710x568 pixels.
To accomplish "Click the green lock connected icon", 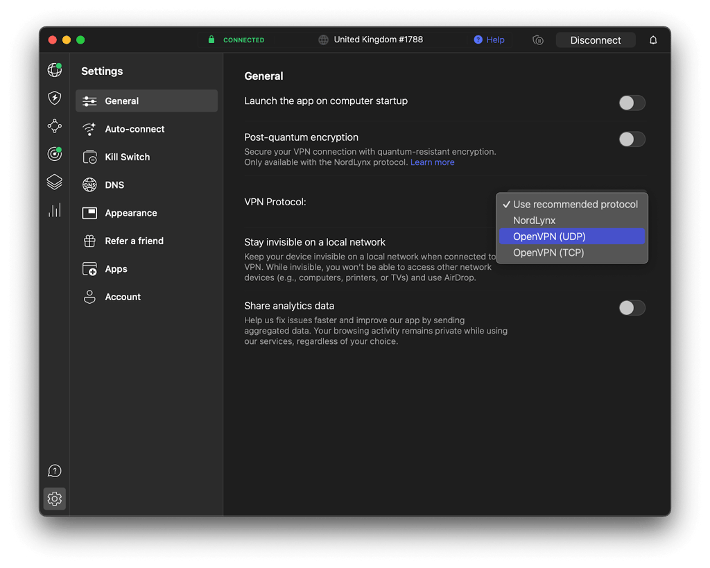I will [211, 40].
